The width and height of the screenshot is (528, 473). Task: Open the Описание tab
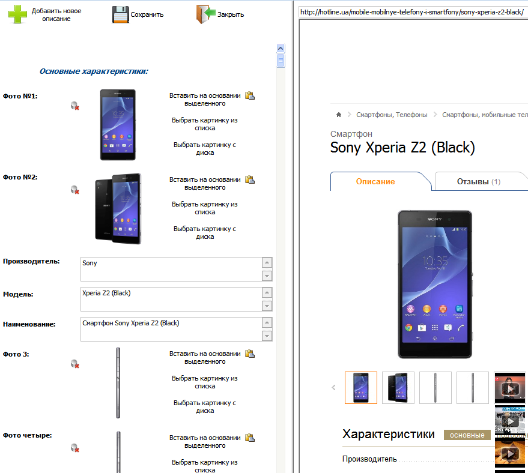[375, 182]
